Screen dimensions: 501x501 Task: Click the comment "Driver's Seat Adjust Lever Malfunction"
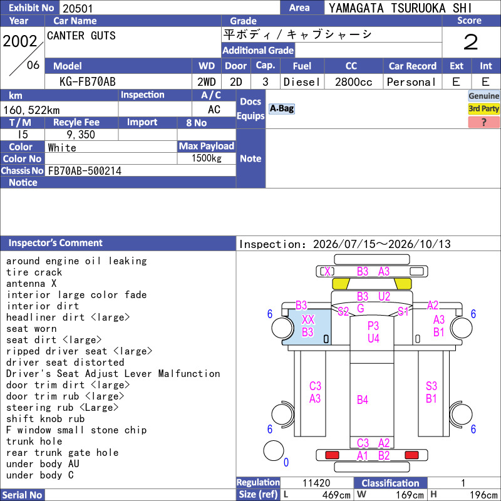(x=113, y=373)
